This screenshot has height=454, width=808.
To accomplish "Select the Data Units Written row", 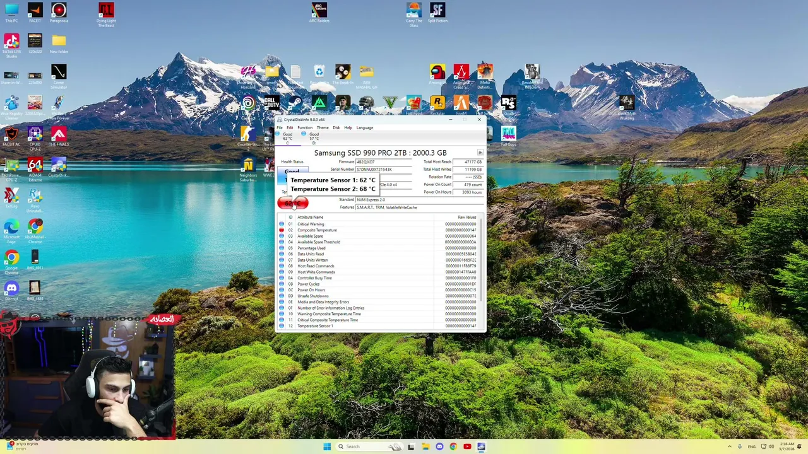I will coord(378,260).
